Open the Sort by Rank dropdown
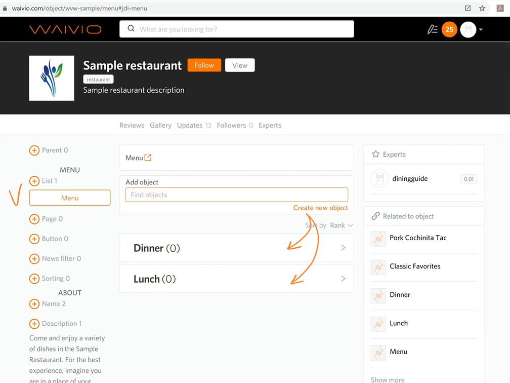 341,225
